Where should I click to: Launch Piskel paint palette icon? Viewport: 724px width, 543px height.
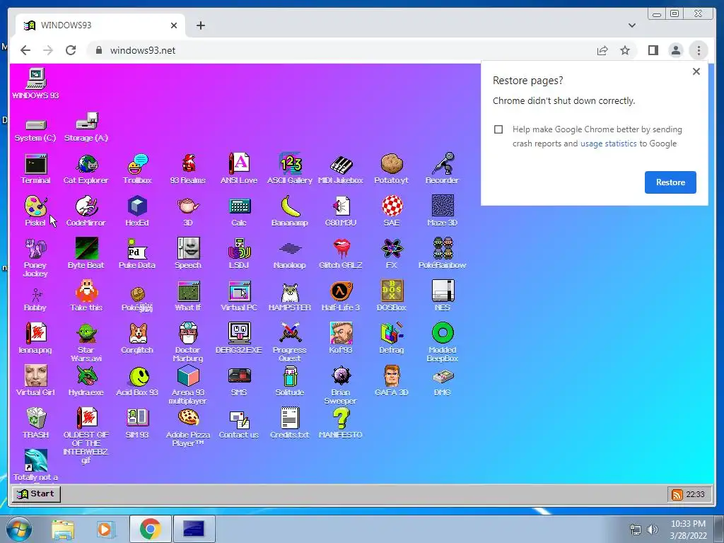pyautogui.click(x=35, y=211)
